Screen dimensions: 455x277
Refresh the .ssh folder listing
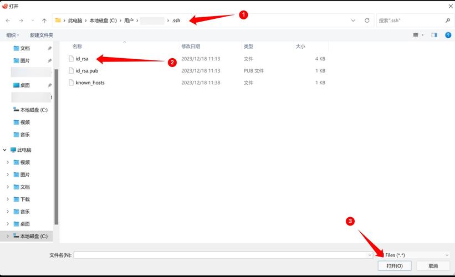367,20
